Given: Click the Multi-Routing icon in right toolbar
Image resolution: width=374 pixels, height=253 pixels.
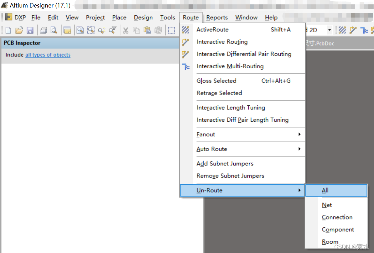Looking at the screenshot, I should [x=364, y=30].
